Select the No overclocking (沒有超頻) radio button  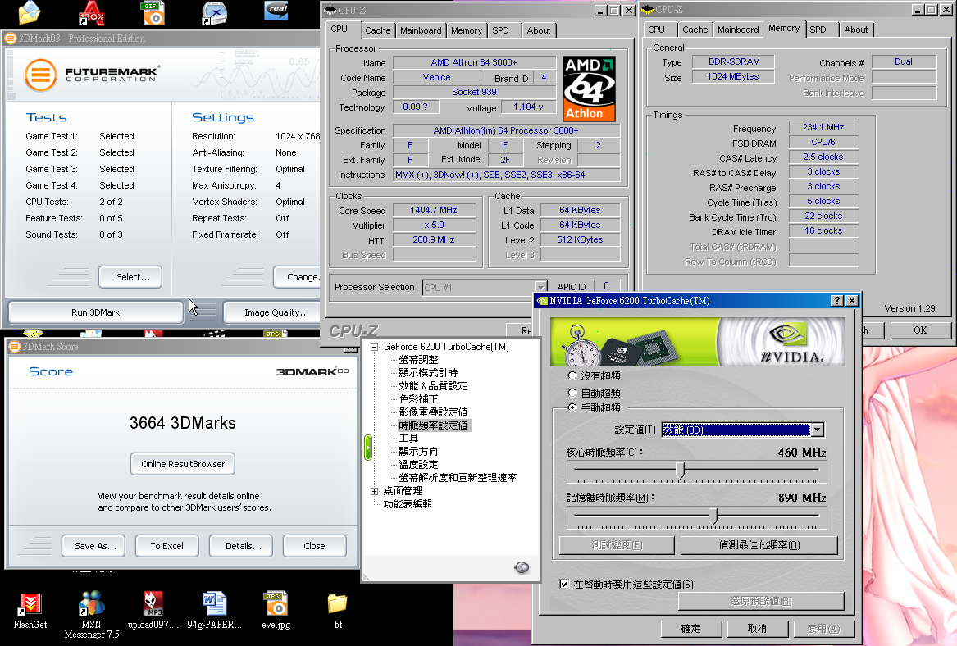coord(572,375)
